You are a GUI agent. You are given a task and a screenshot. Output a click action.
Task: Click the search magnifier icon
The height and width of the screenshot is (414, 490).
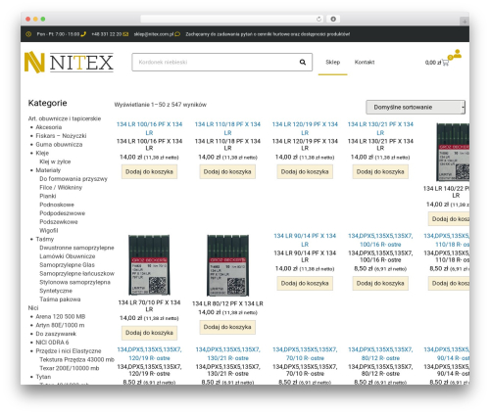coord(303,62)
